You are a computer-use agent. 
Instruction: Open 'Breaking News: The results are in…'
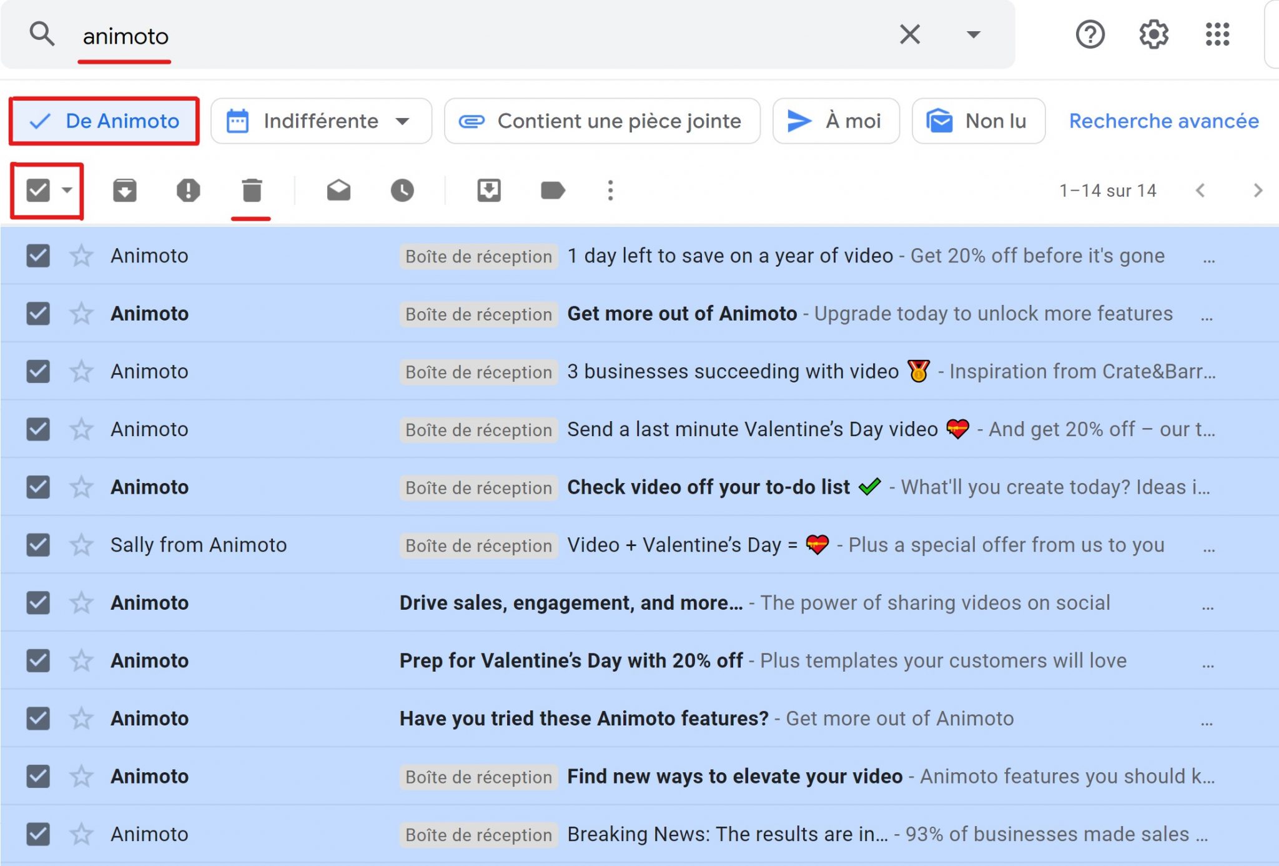point(727,834)
